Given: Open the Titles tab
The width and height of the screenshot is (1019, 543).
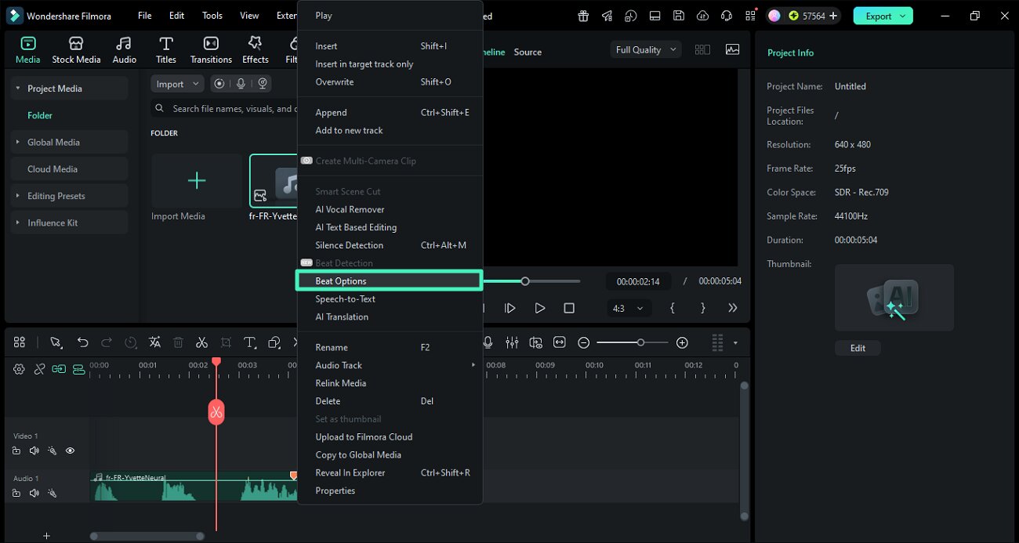Looking at the screenshot, I should coord(165,49).
